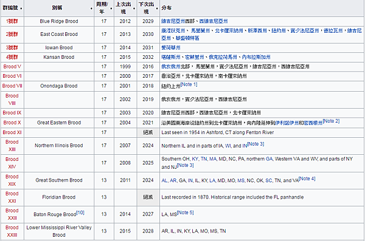Follow MS link in Brood XIX row
Screen dimensions: 365x241
[x=241, y=180]
